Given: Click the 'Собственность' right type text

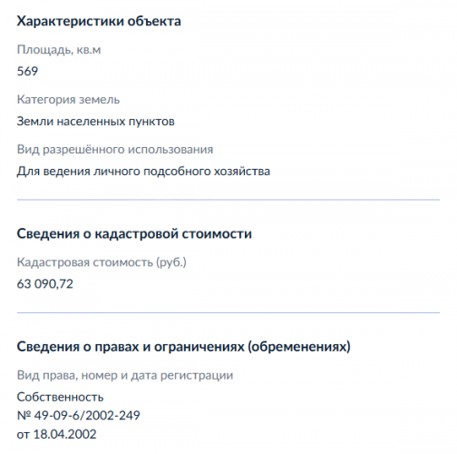Looking at the screenshot, I should click(x=60, y=397).
